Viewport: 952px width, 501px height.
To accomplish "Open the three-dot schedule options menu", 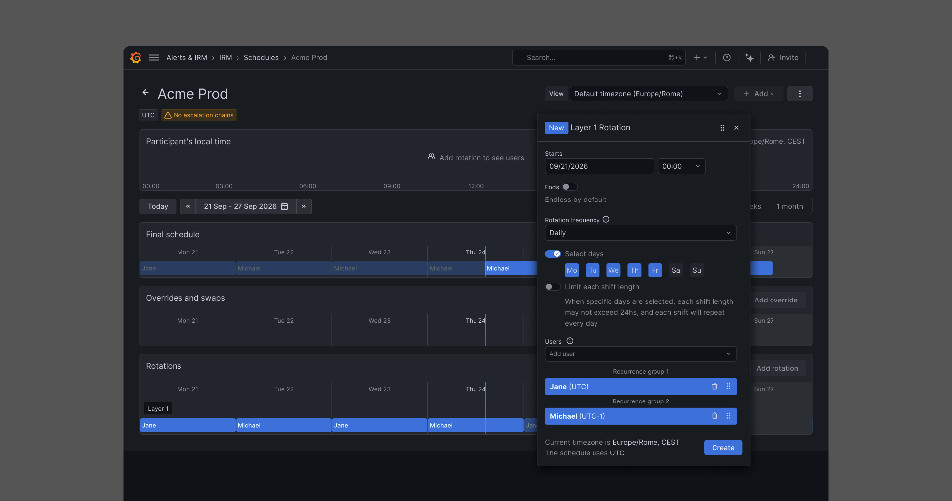I will [800, 94].
